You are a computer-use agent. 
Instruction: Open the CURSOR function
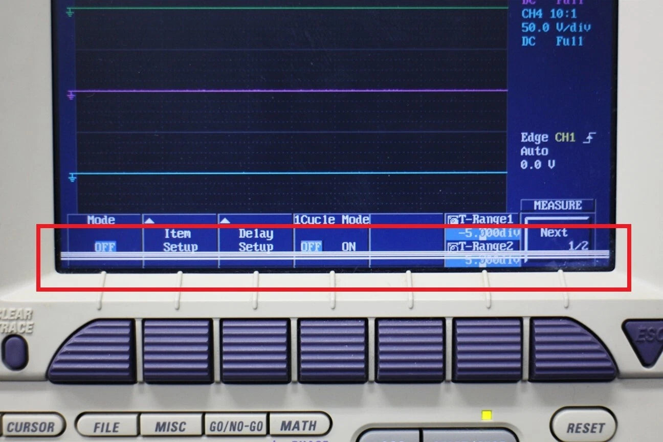(x=32, y=426)
